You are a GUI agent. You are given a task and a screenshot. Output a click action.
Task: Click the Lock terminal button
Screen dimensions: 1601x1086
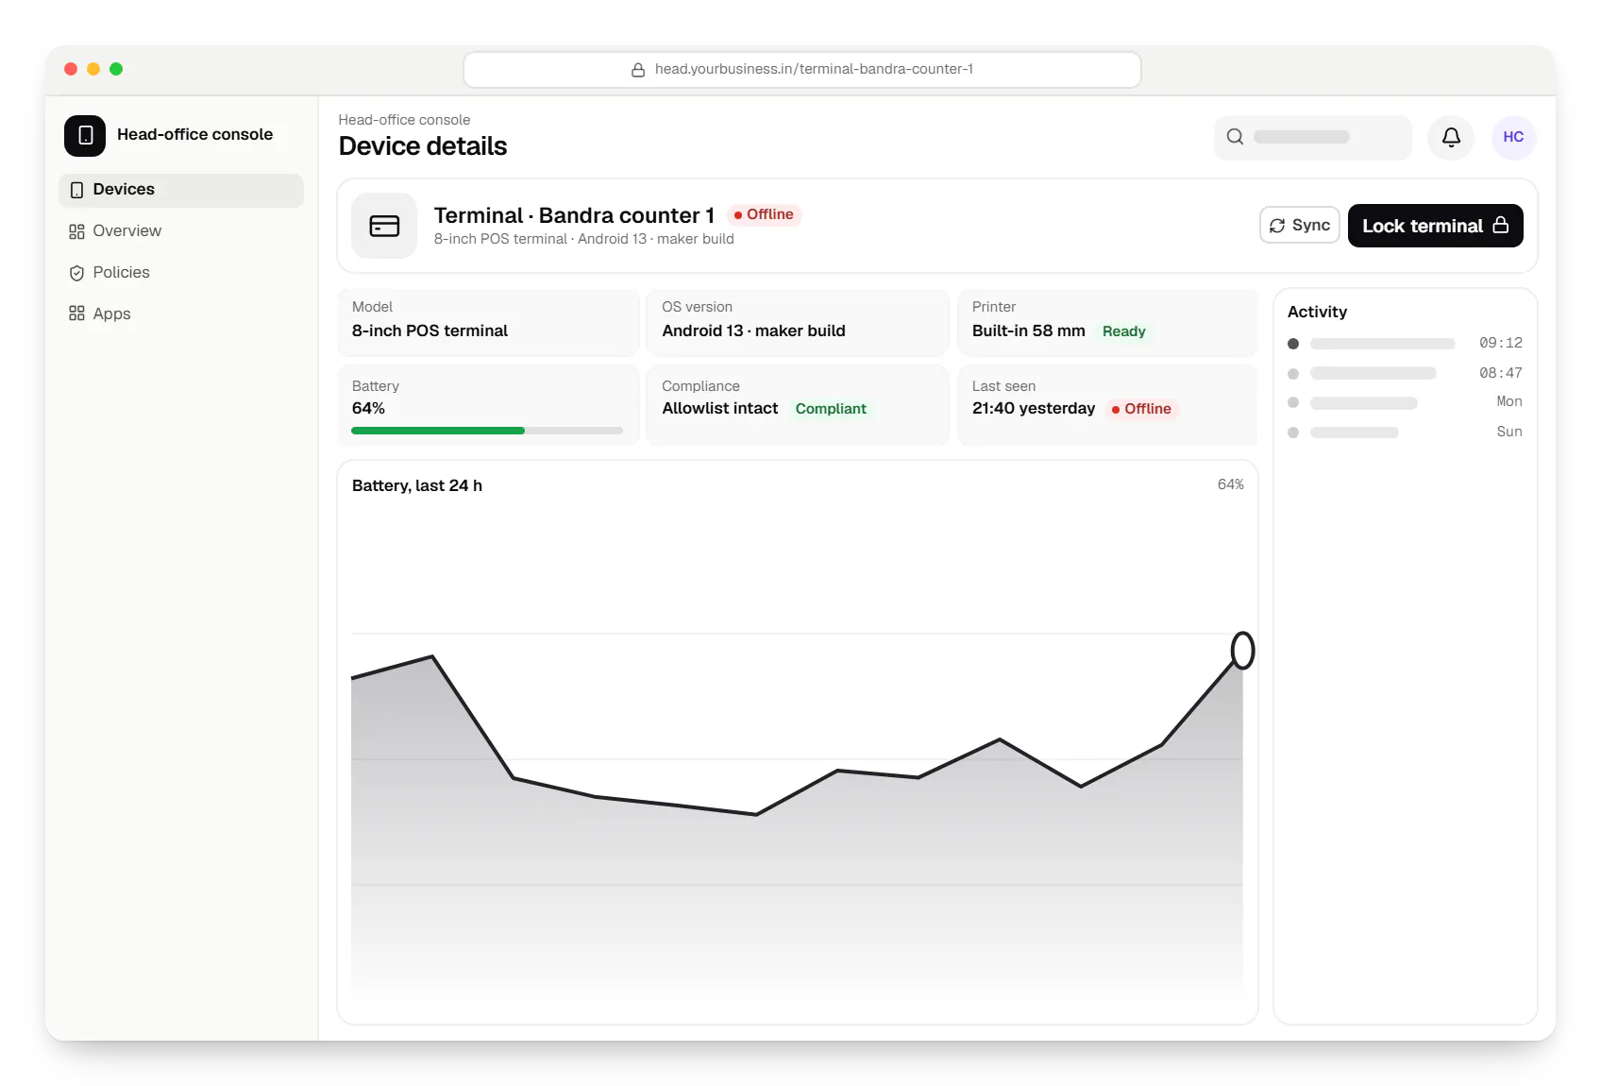[x=1435, y=226]
